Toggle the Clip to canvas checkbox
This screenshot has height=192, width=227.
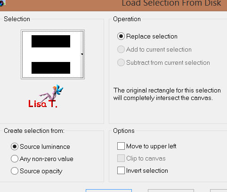point(121,158)
